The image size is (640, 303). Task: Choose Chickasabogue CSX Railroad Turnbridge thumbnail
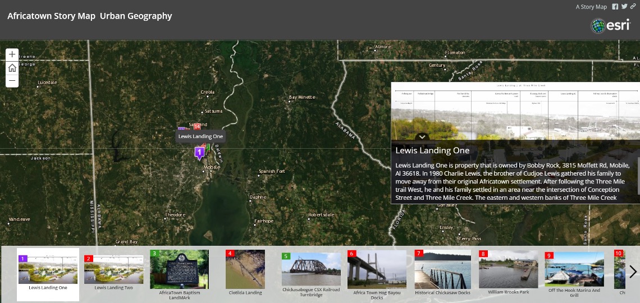(311, 272)
